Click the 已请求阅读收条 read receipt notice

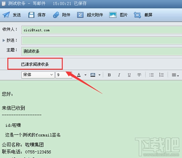coord(35,64)
